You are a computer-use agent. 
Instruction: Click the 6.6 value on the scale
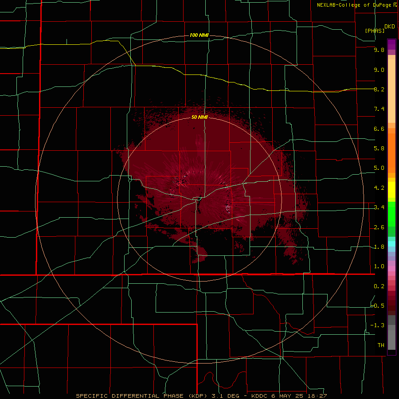click(x=379, y=129)
